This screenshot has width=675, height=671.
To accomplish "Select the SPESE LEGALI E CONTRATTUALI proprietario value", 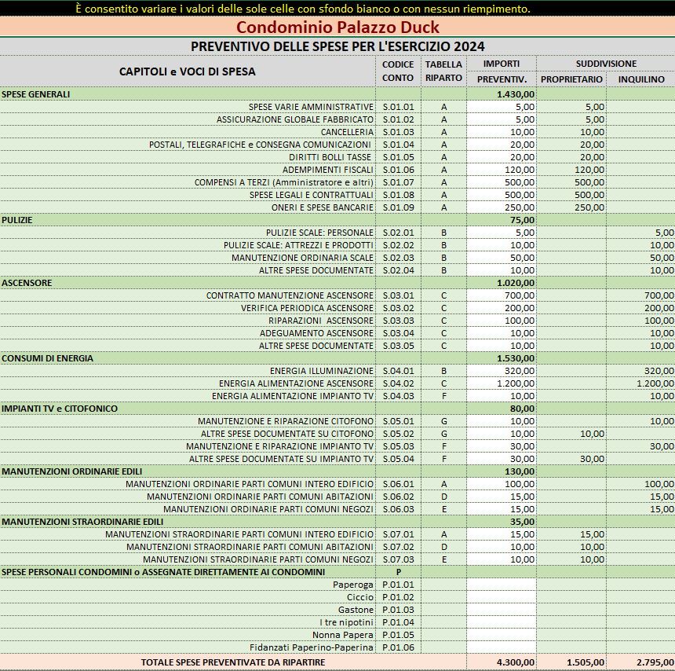I will pos(571,195).
